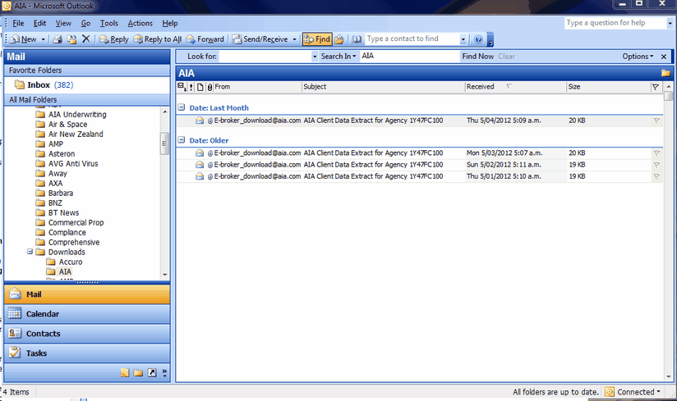The height and width of the screenshot is (401, 677).
Task: Open the Options dropdown in find bar
Action: tap(638, 56)
